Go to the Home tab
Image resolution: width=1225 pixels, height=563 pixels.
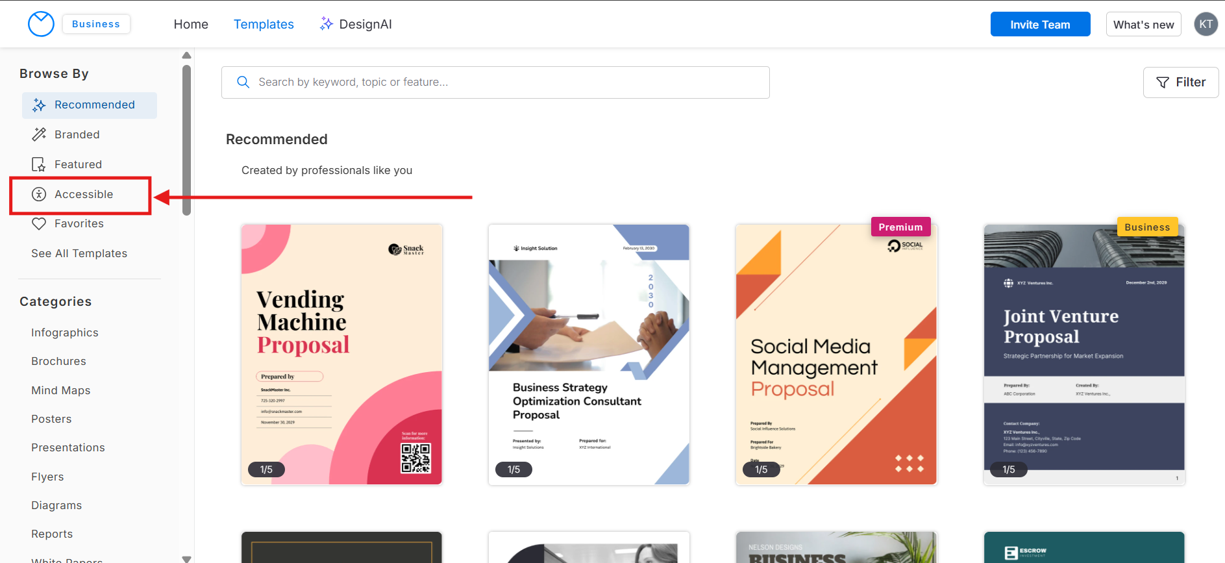191,24
